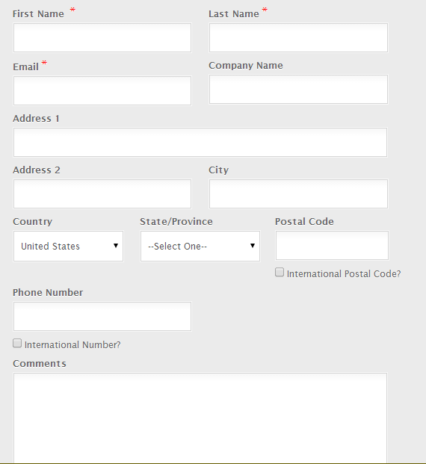Click into the Company Name field

tap(298, 90)
